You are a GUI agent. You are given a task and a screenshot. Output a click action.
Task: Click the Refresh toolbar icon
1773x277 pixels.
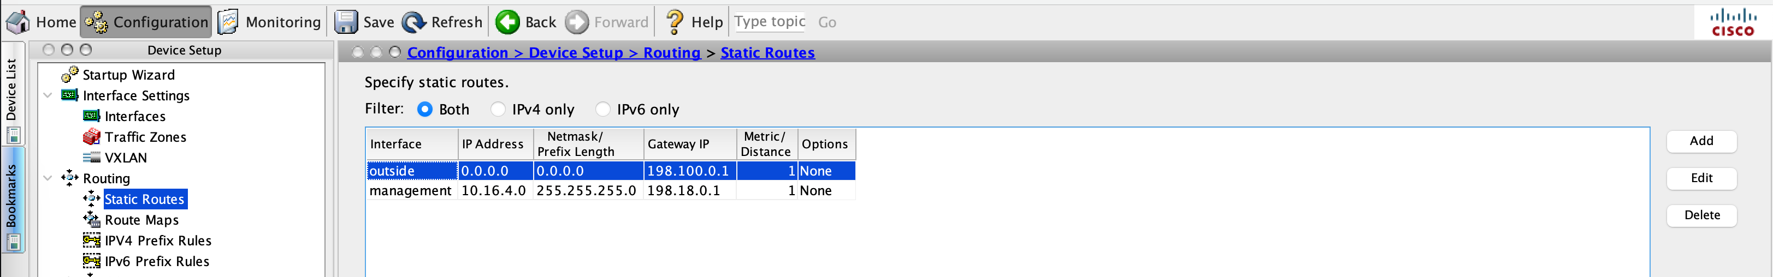tap(413, 22)
